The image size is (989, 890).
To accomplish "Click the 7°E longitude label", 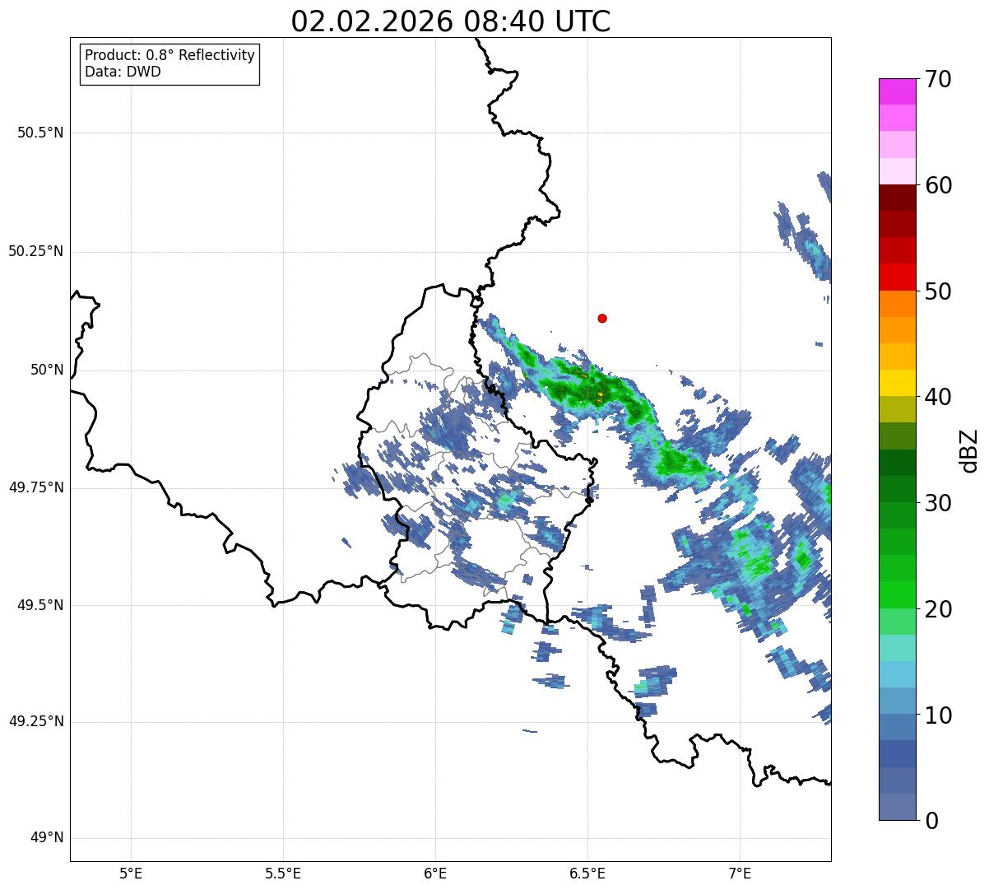I will [740, 873].
